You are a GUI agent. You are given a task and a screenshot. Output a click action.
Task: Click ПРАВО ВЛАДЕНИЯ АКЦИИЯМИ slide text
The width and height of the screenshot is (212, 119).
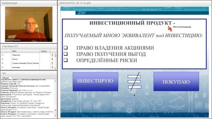tap(115, 48)
